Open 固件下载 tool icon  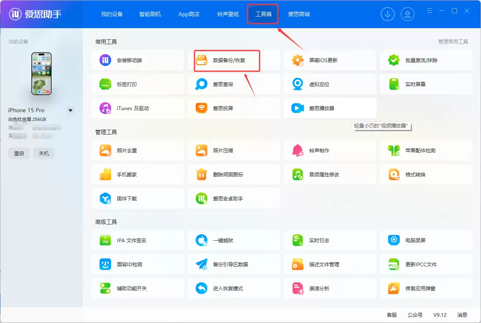tap(105, 199)
